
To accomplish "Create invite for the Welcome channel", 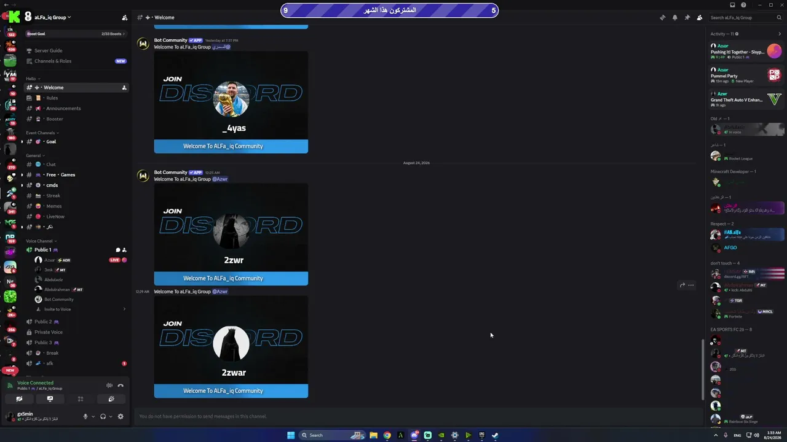I will click(x=124, y=88).
